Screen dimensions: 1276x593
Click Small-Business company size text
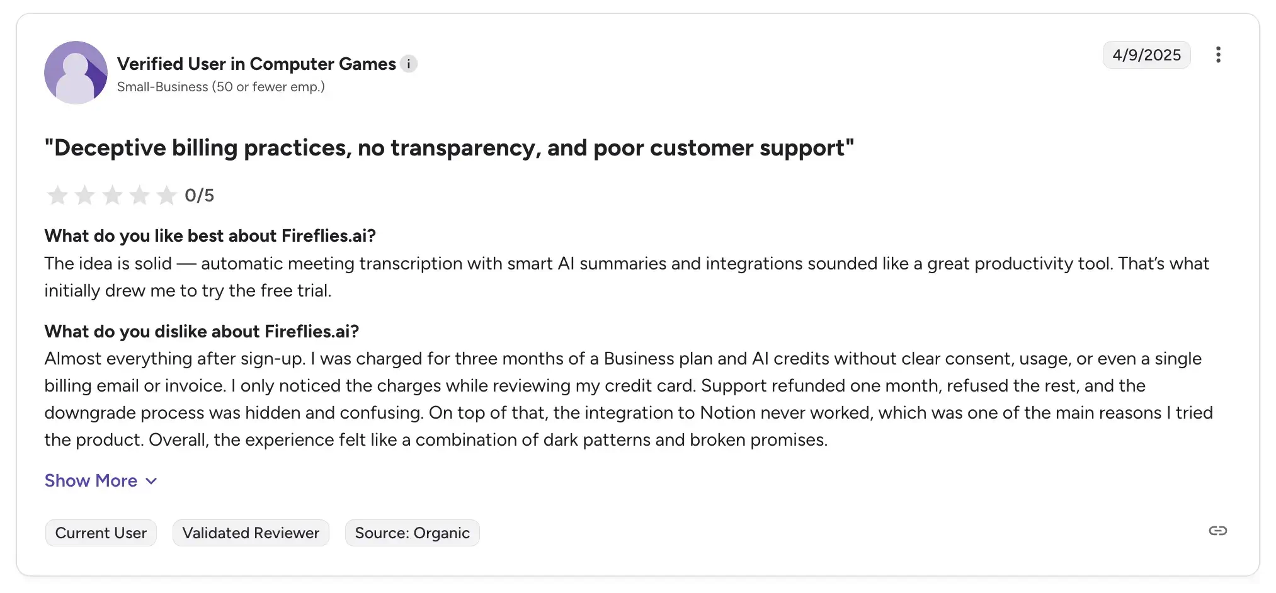(x=220, y=87)
